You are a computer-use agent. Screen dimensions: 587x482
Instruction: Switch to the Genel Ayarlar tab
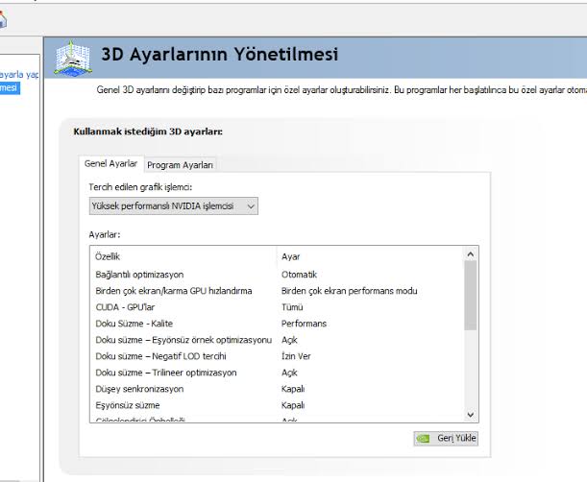110,163
